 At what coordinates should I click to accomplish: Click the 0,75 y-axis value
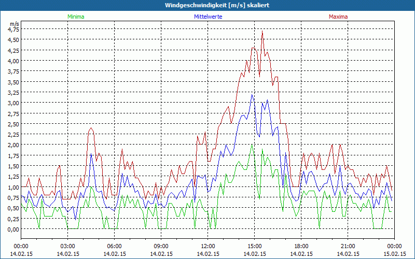(13, 198)
